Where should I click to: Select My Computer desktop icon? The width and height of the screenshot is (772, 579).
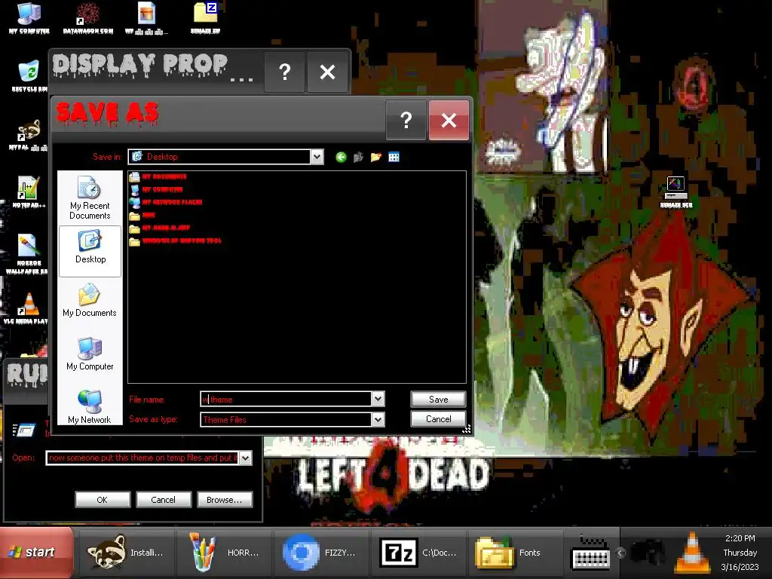pos(29,19)
